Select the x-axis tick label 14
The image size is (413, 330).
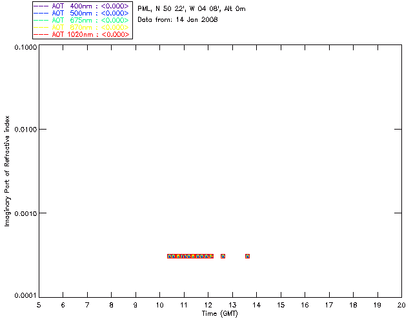pyautogui.click(x=257, y=305)
